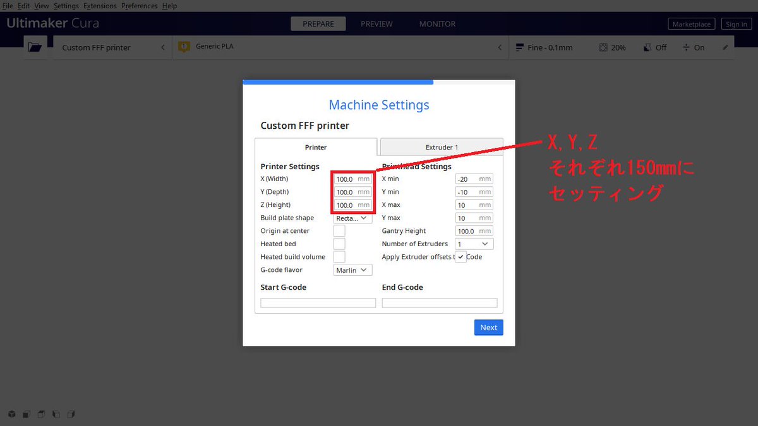The image size is (758, 426).
Task: Click the Machine Settings heading
Action: pos(379,105)
